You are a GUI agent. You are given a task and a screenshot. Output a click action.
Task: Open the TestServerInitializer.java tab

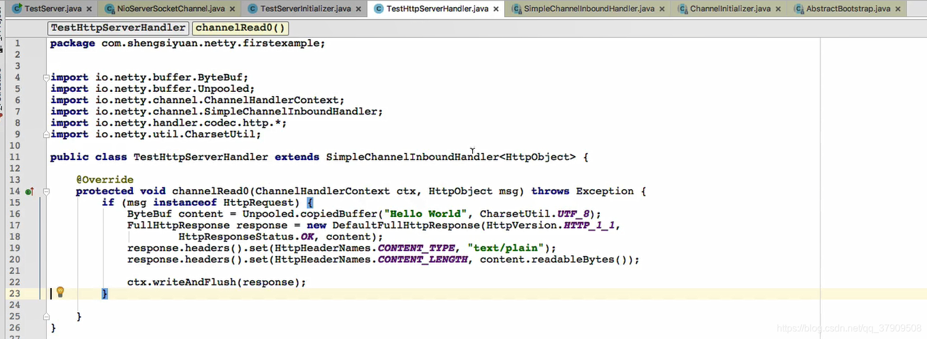[305, 9]
